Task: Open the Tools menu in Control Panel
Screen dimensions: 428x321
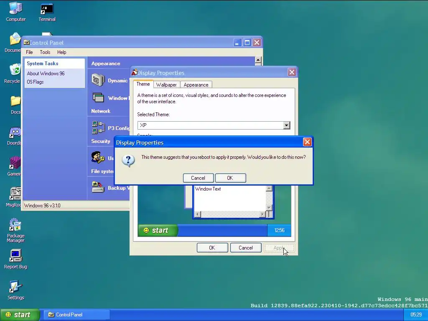Action: click(45, 52)
